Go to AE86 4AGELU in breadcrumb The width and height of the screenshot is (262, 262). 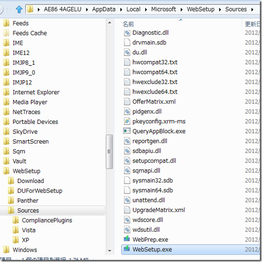click(62, 9)
